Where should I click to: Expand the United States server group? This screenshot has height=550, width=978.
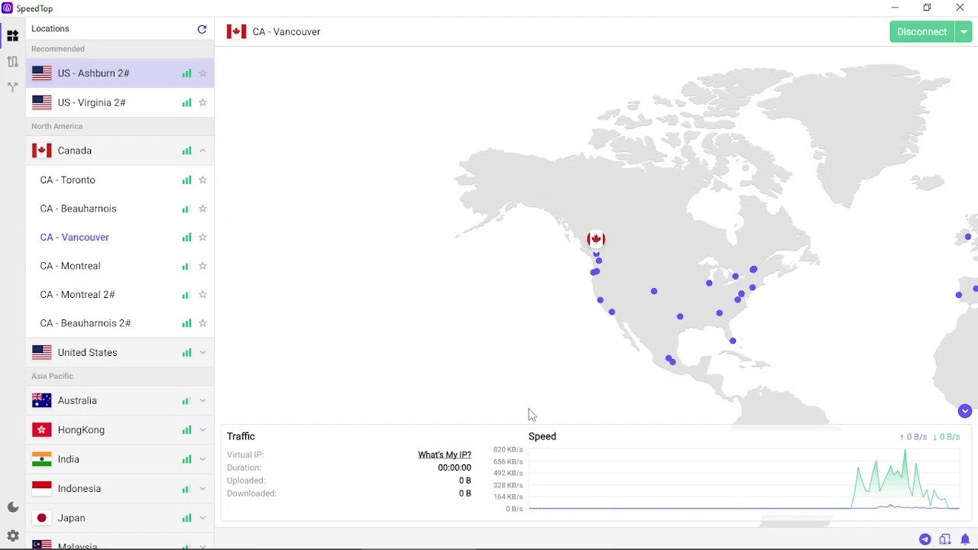coord(202,352)
